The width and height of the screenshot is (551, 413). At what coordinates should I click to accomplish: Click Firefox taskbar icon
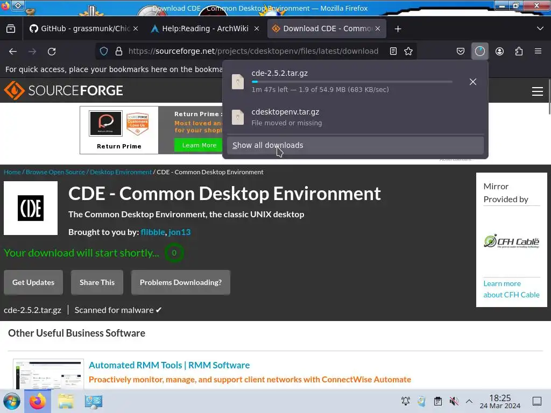38,401
